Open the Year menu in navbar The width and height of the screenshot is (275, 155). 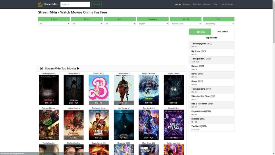click(x=216, y=4)
